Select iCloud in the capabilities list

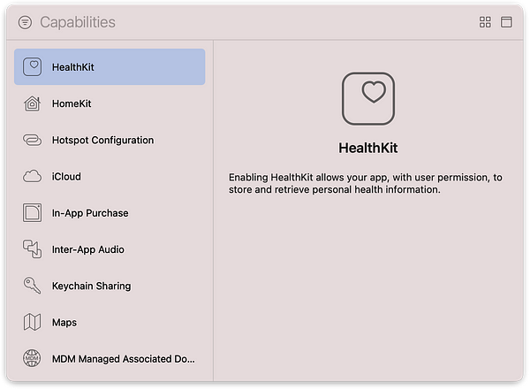click(x=110, y=176)
